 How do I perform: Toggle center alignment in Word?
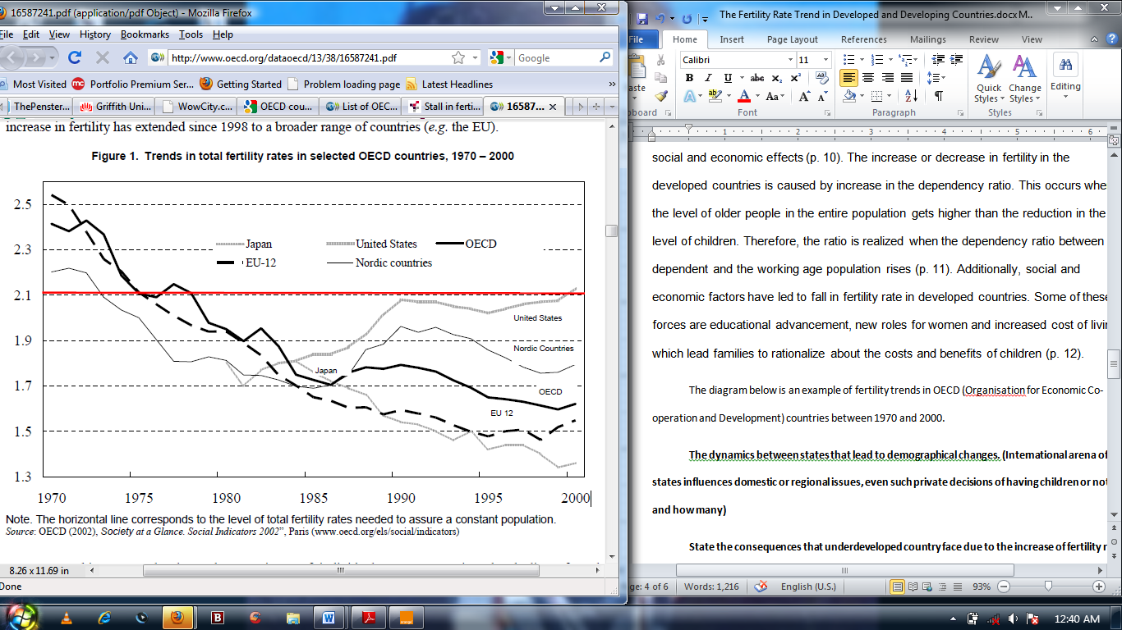868,78
